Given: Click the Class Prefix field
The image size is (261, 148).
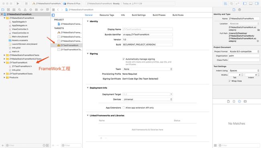Looking at the screenshot, I should (244, 60).
